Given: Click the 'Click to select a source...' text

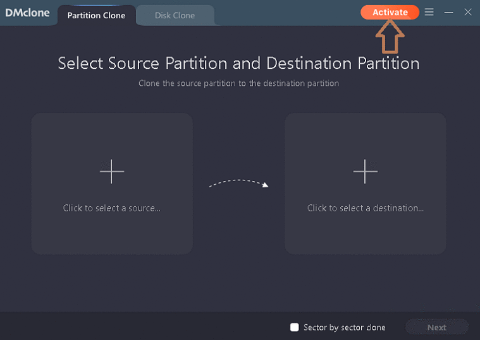Looking at the screenshot, I should pos(112,208).
